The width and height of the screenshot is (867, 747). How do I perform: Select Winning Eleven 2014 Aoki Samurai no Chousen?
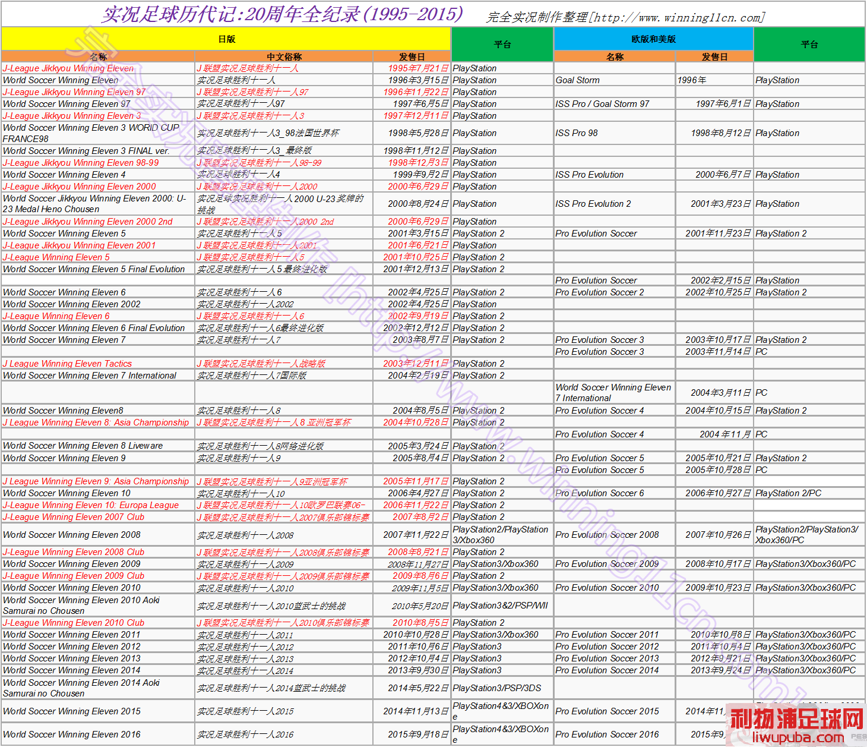pos(98,688)
